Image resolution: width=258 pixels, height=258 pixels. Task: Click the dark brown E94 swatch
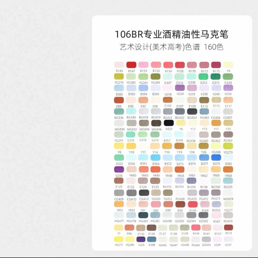coord(180,204)
